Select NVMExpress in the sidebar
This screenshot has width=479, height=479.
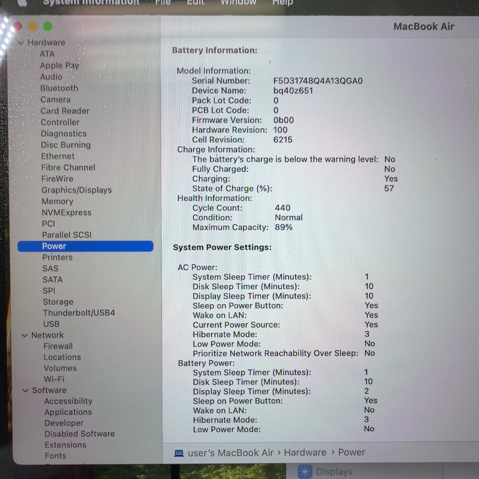point(66,212)
